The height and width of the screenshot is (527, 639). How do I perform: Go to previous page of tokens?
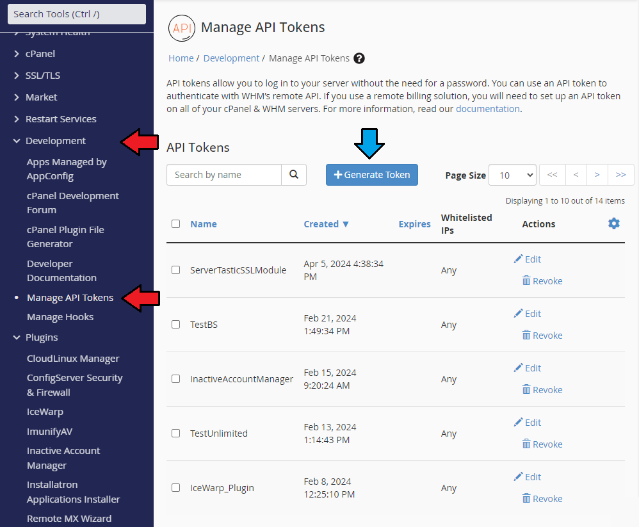(576, 175)
